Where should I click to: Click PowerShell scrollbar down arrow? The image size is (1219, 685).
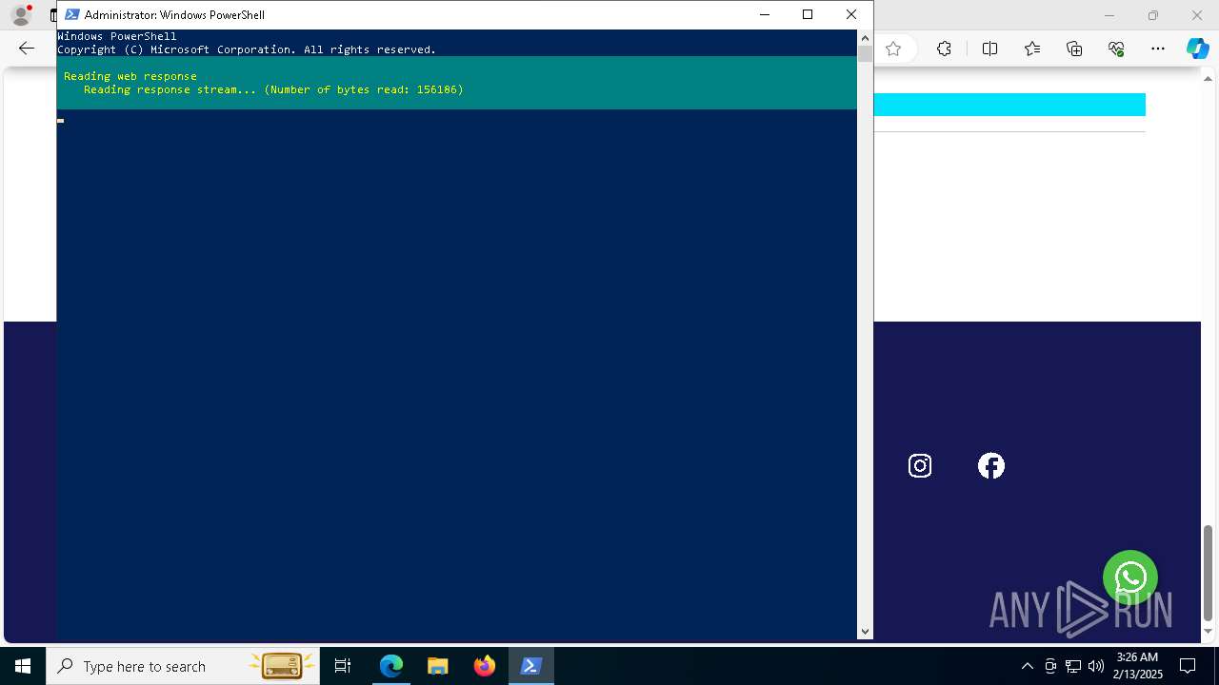865,631
